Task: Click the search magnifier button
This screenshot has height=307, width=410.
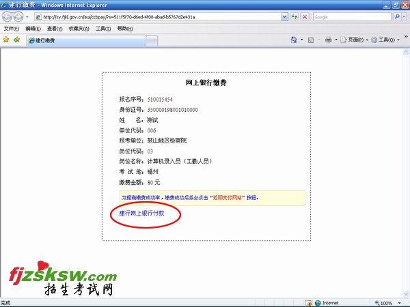Action: point(398,17)
